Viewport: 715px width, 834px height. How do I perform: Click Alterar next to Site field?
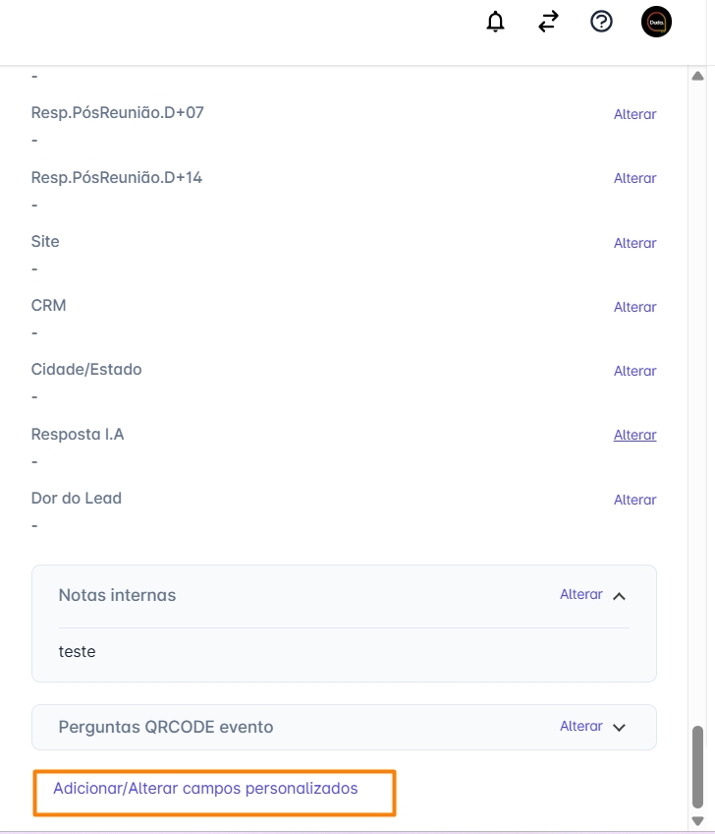pos(634,243)
